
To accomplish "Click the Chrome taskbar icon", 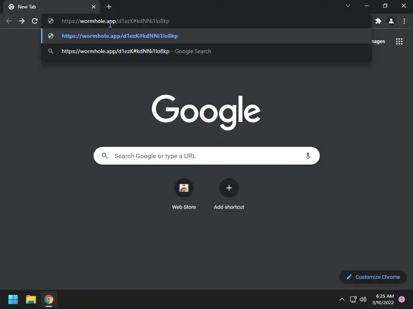I will [x=49, y=299].
